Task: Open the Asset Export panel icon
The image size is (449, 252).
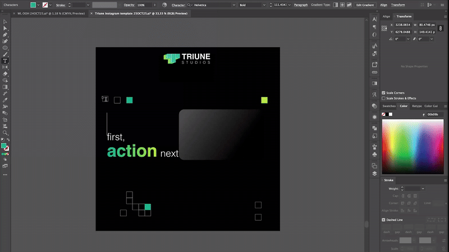Action: [x=374, y=64]
